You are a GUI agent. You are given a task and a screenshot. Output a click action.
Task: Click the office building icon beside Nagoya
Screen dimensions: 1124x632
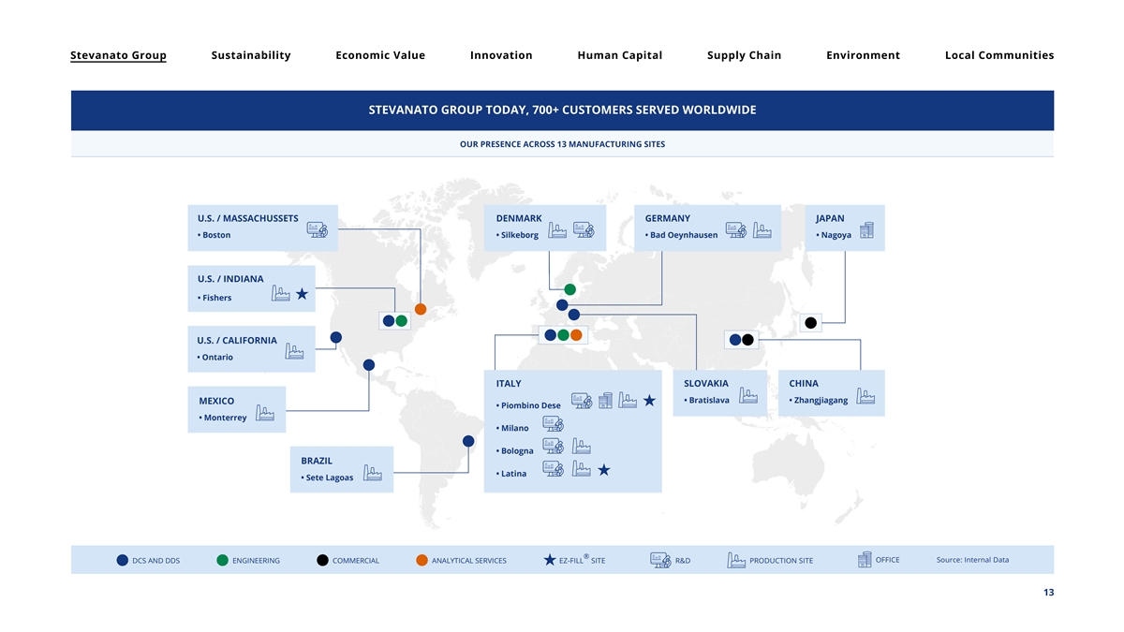(866, 229)
